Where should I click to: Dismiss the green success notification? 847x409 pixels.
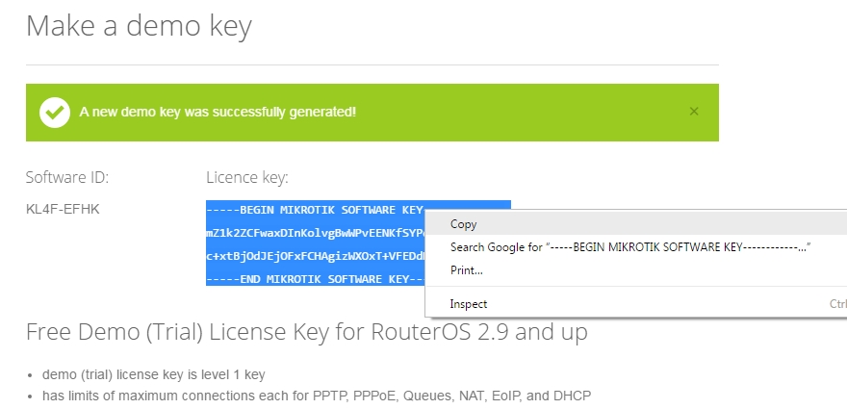click(694, 112)
